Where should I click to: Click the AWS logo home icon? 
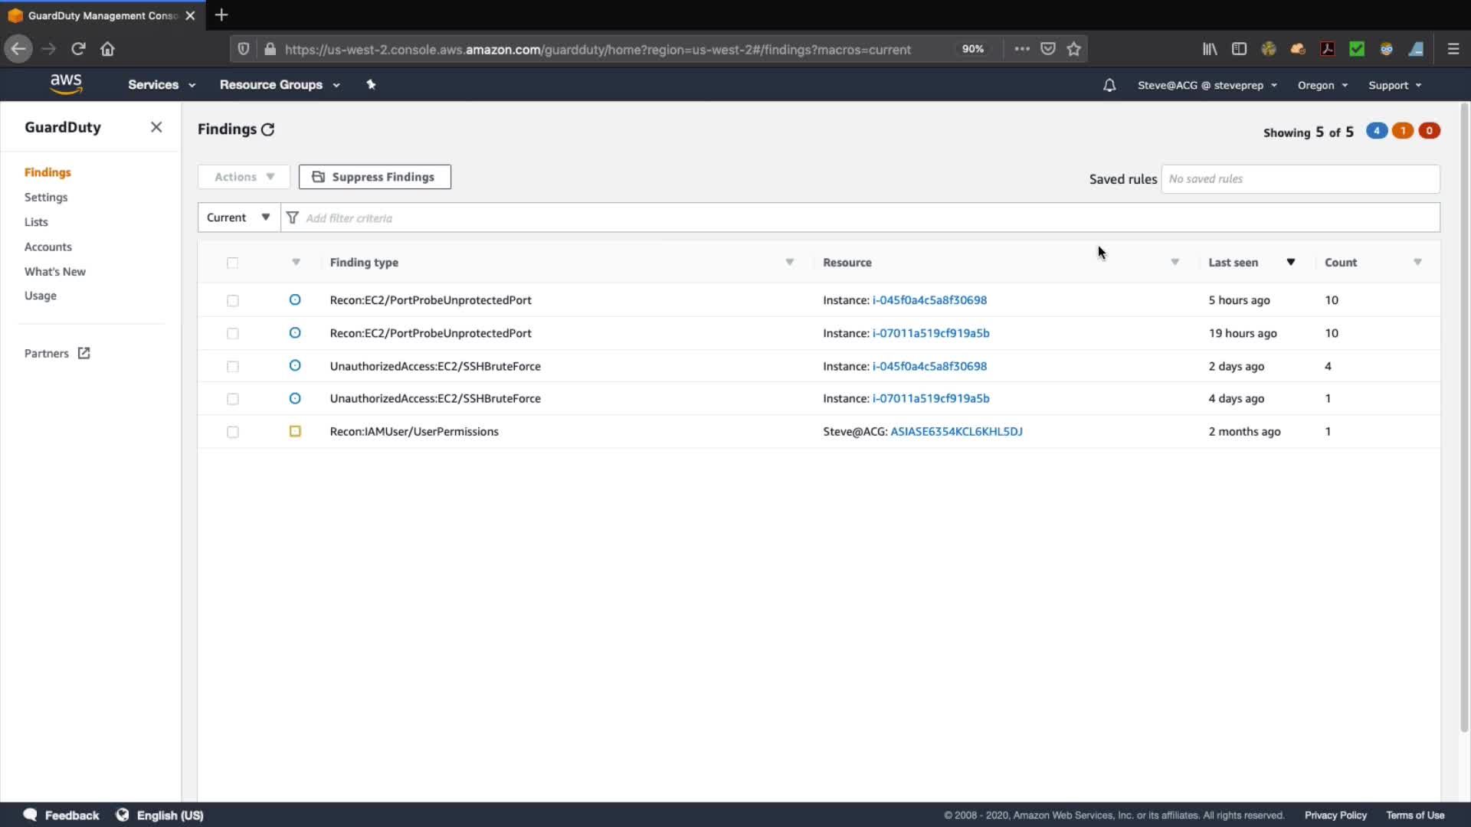click(x=66, y=84)
